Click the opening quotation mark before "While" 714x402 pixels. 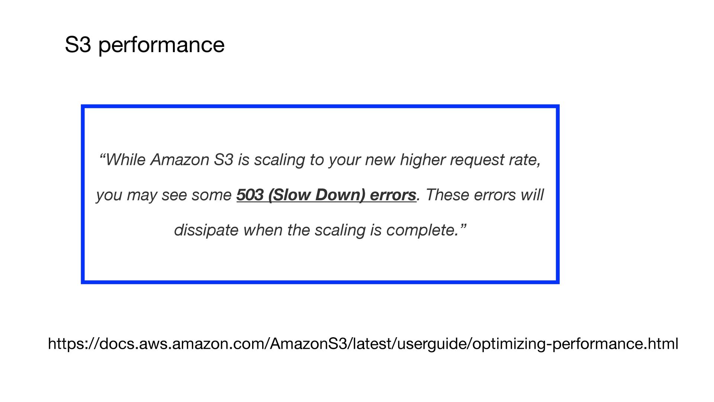pos(102,156)
